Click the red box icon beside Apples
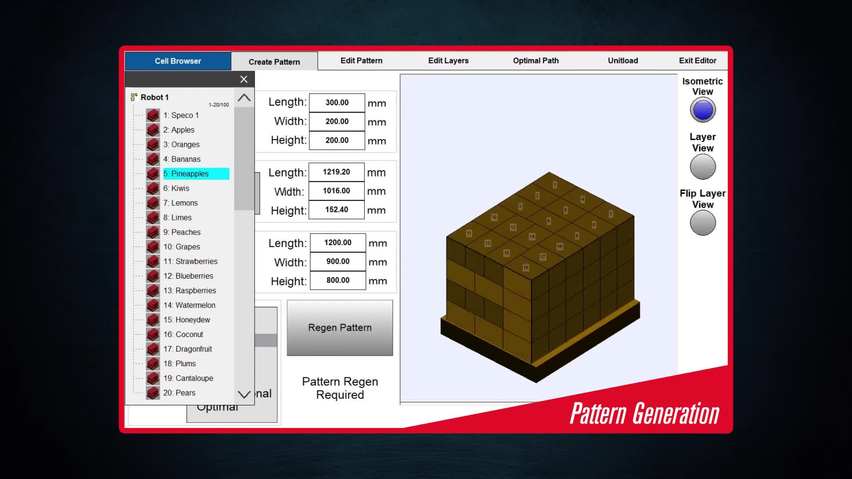This screenshot has height=479, width=852. pyautogui.click(x=153, y=130)
